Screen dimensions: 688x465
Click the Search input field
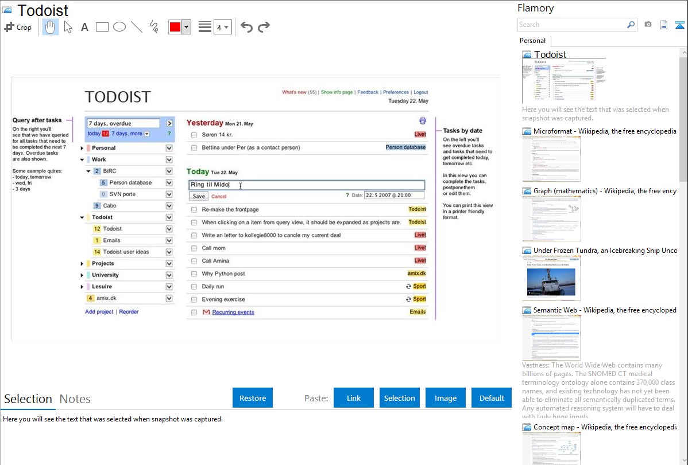pos(571,25)
